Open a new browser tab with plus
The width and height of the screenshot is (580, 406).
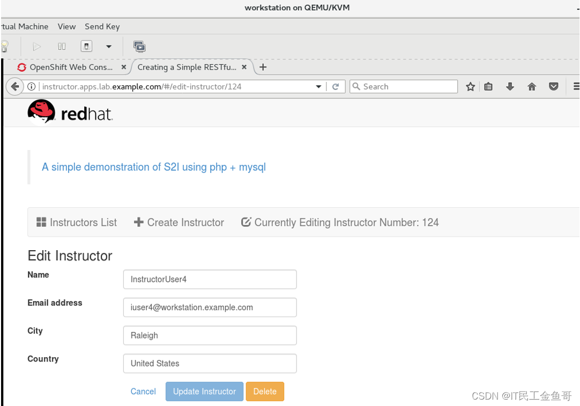(x=263, y=67)
